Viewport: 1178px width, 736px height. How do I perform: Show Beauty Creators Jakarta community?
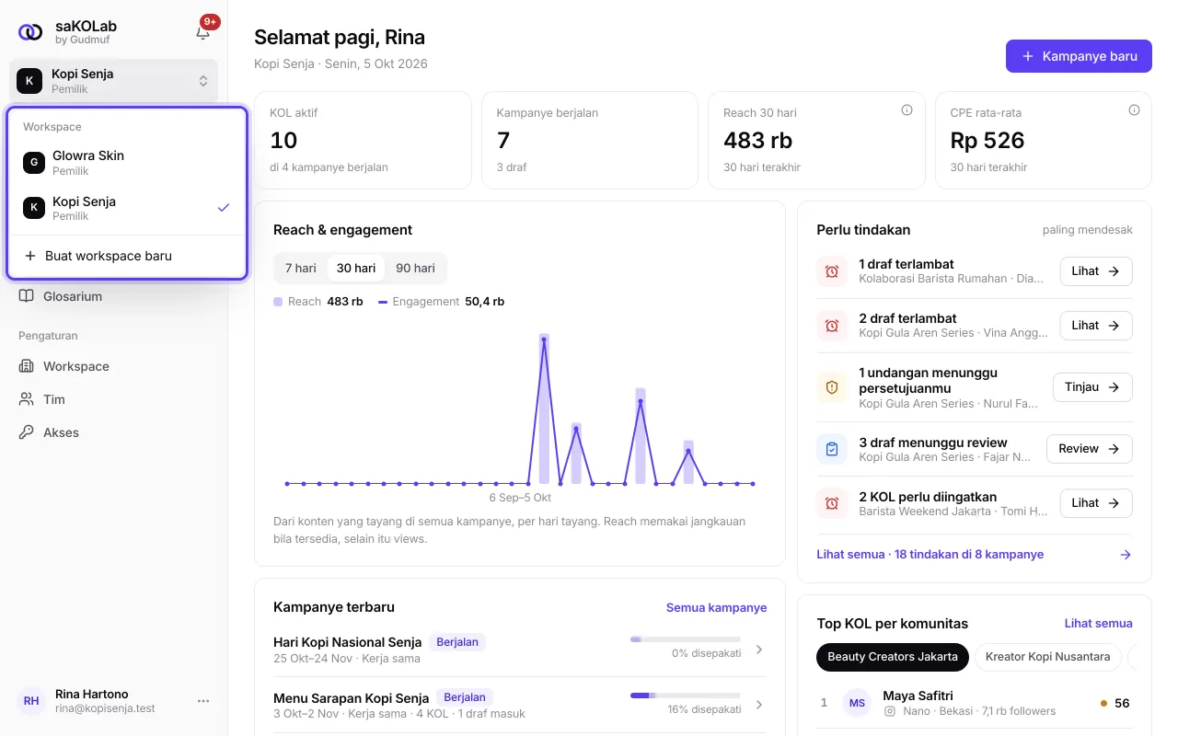(x=893, y=657)
